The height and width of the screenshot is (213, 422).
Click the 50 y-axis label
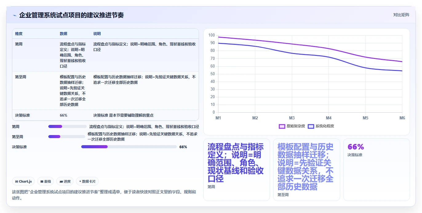pyautogui.click(x=213, y=74)
